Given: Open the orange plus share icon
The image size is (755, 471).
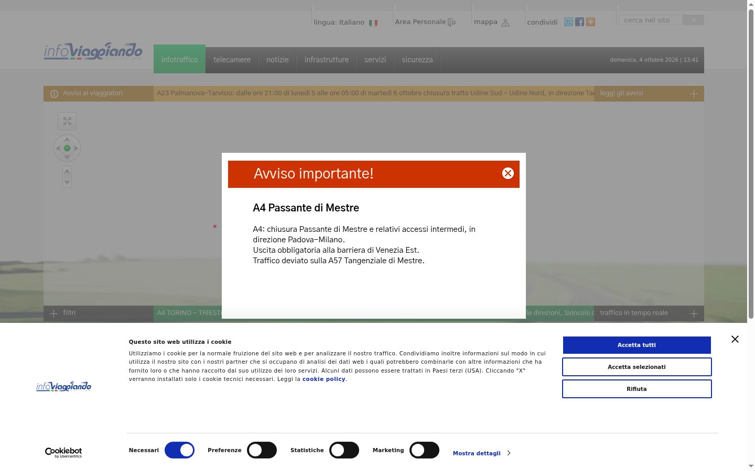Looking at the screenshot, I should pyautogui.click(x=590, y=22).
